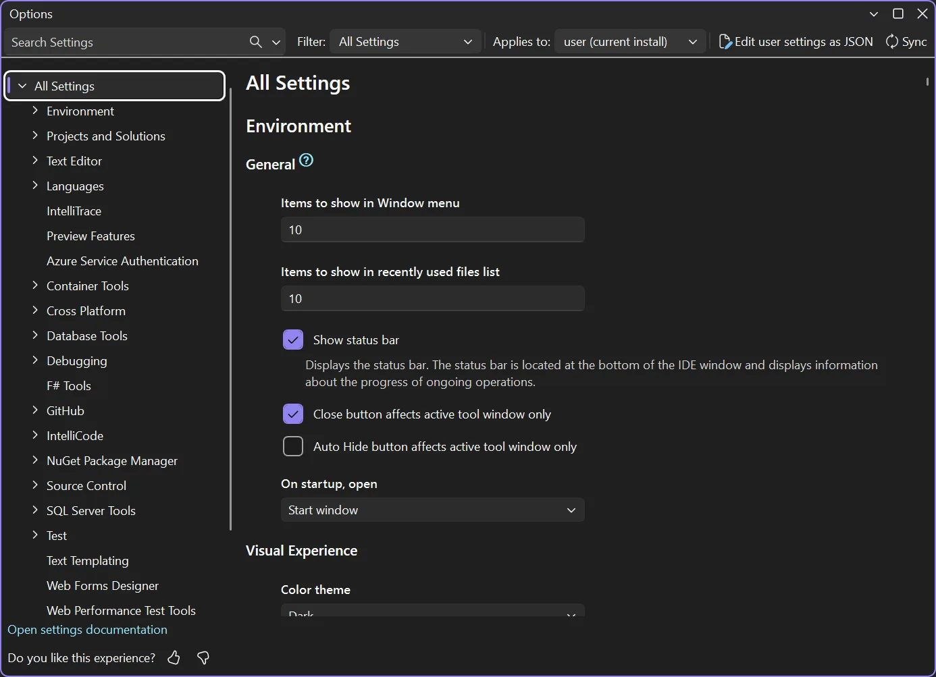Select Preview Features in the sidebar
936x677 pixels.
pyautogui.click(x=90, y=236)
